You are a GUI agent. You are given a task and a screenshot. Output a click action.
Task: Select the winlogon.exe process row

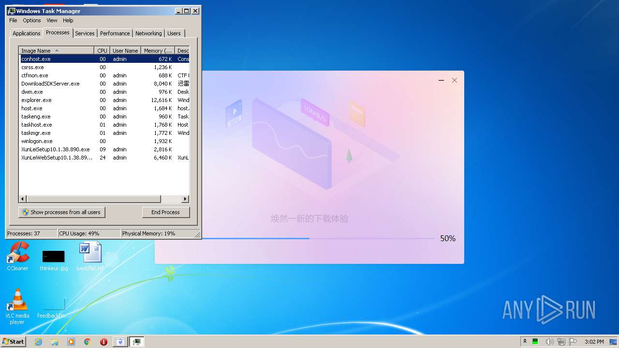[x=104, y=141]
